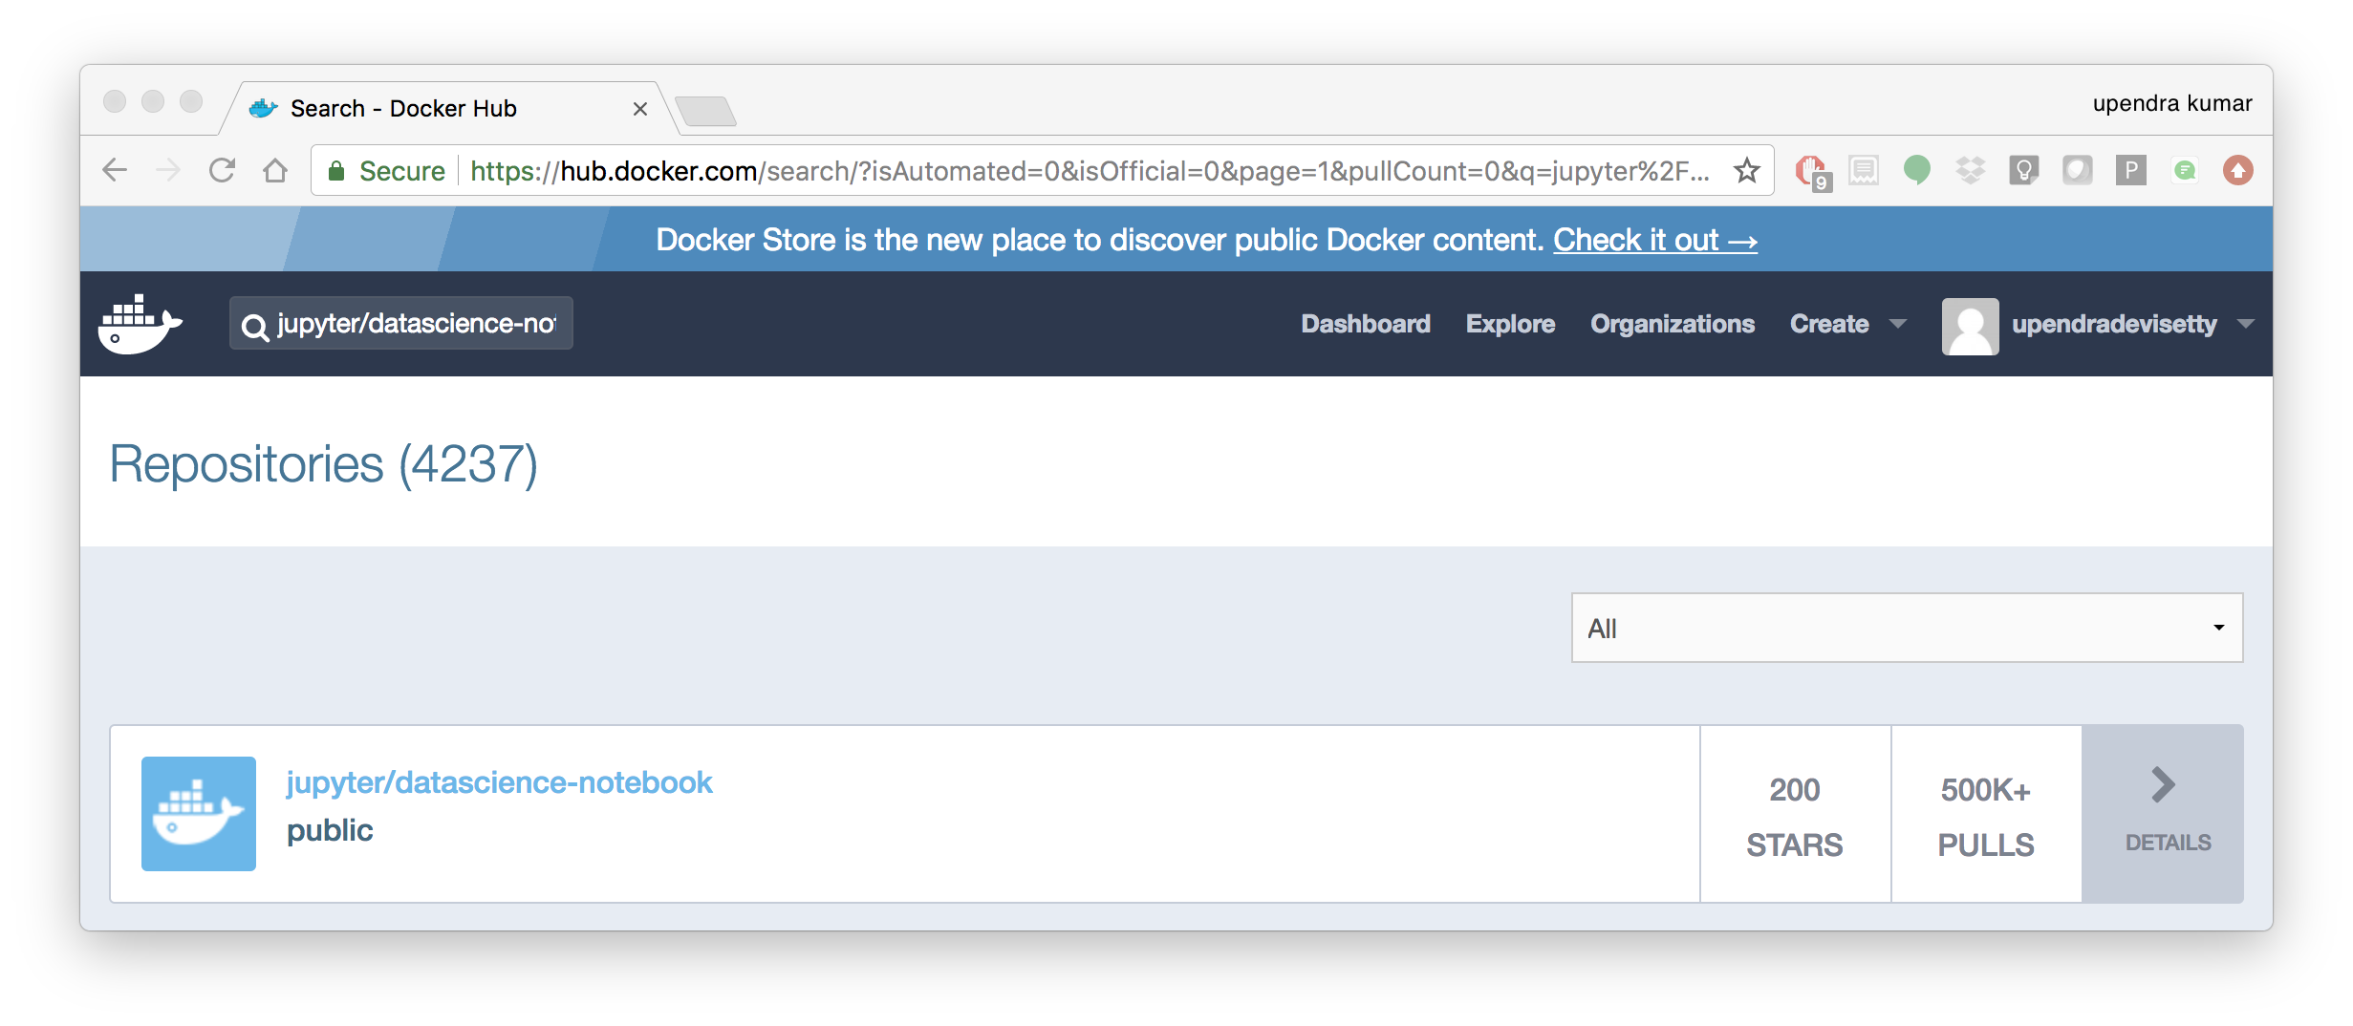Click the search magnifier icon

254,327
